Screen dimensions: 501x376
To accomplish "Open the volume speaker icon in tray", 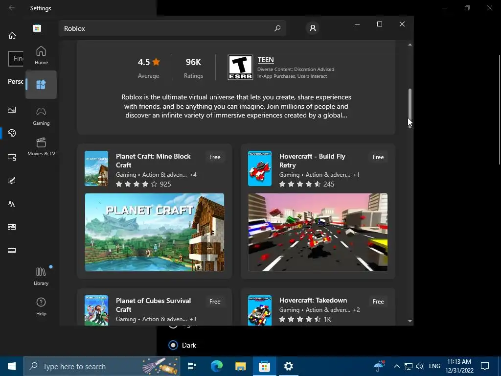I will tap(420, 366).
